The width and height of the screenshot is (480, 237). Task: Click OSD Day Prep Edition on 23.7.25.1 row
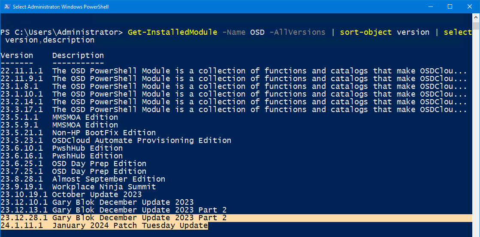(x=99, y=171)
